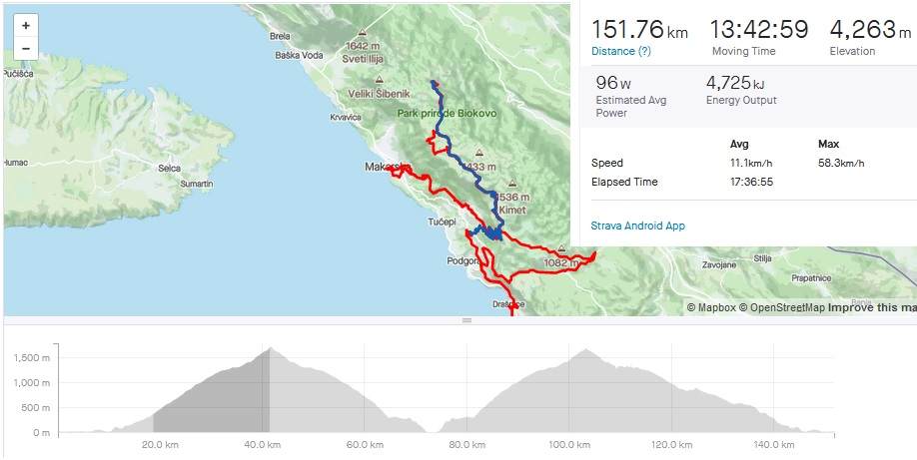917x460 pixels.
Task: Click the Improve this map link
Action: tap(872, 307)
